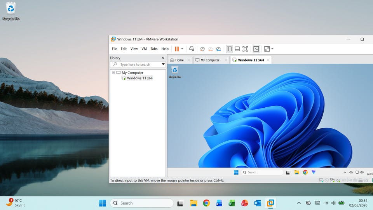Enter full screen mode from toolbar
Viewport: 373px width, 210px height.
coord(245,49)
